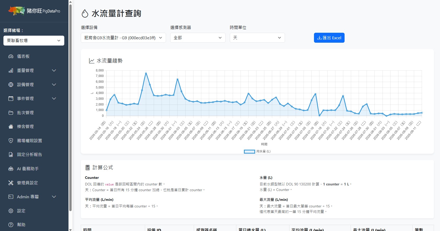Click the sidebar scrollbar up arrow
Image resolution: width=440 pixels, height=231 pixels.
click(x=70, y=2)
